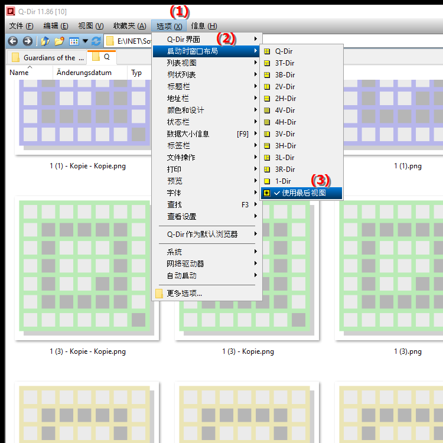The height and width of the screenshot is (443, 443).
Task: Select the 2V-Dir layout icon
Action: [x=267, y=87]
